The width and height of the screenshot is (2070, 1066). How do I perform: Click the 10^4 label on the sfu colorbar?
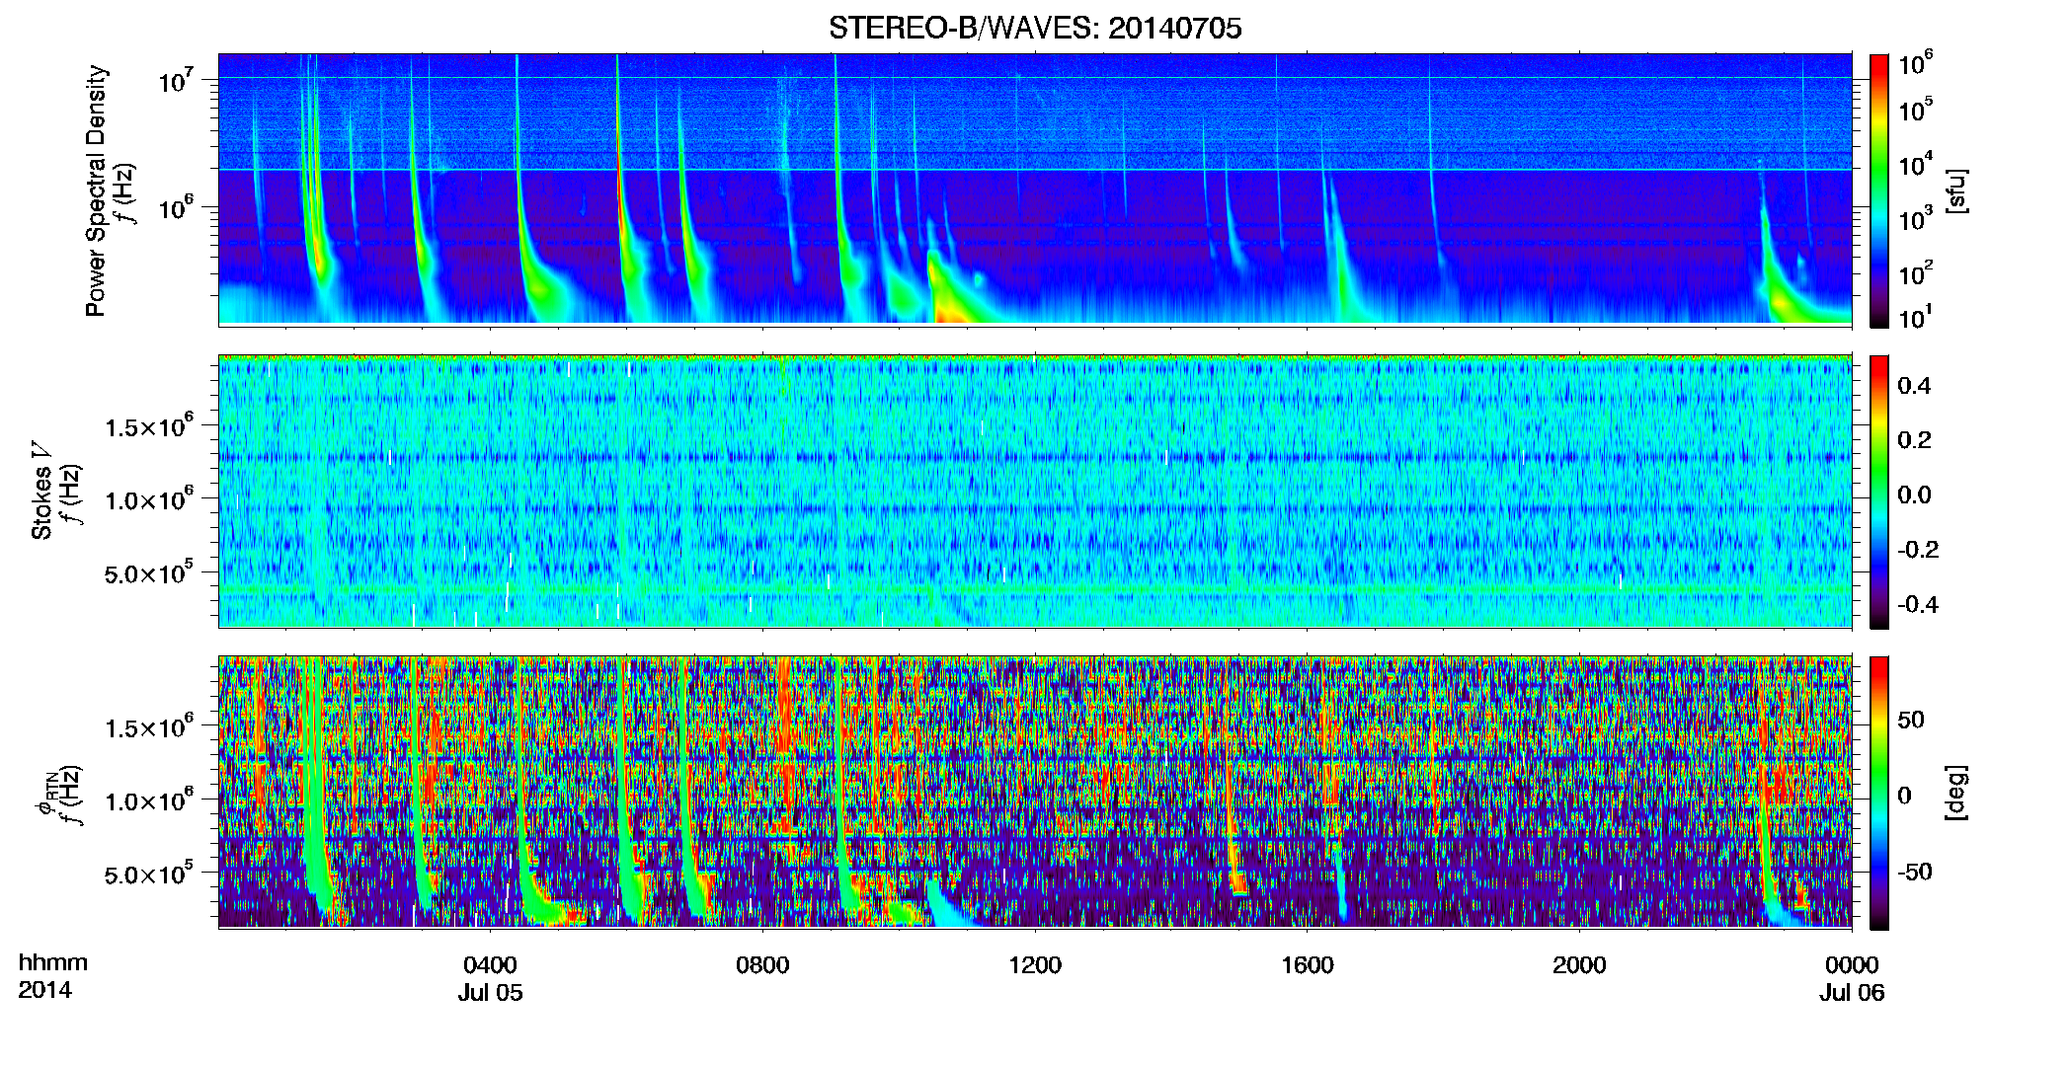[x=1915, y=165]
